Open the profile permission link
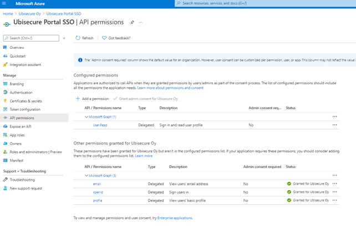356x228 pixels. (98, 200)
